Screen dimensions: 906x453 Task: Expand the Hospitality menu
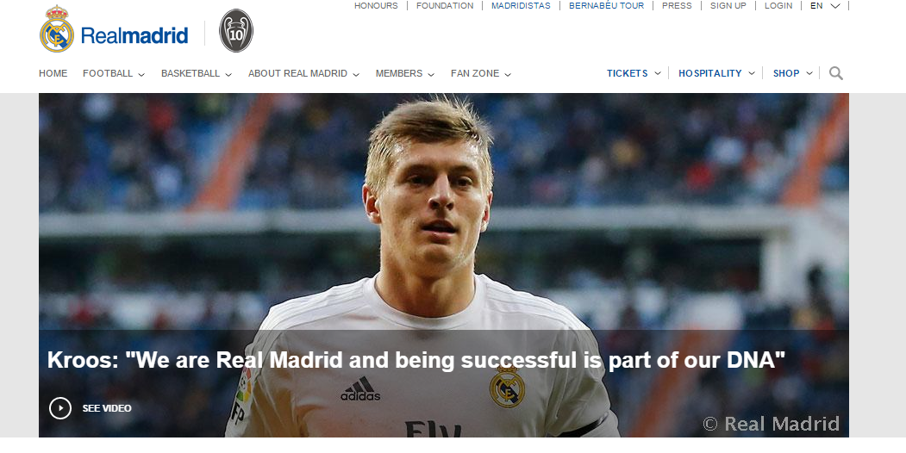coord(716,73)
